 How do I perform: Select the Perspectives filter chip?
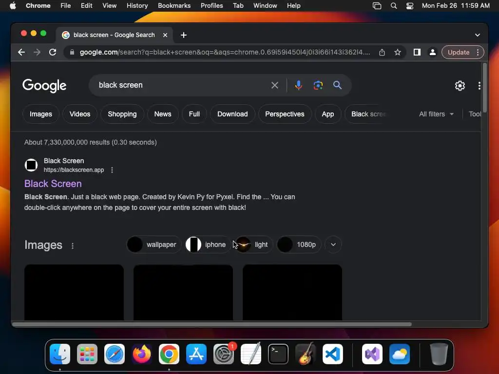[x=285, y=114]
